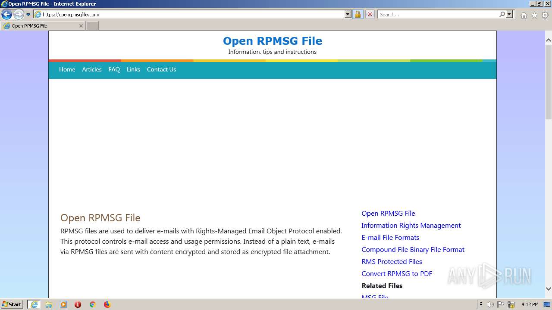Click the Open RPMSG File article heading
The image size is (552, 310).
point(100,218)
